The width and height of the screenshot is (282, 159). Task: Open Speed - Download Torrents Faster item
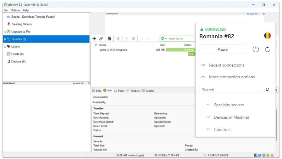(33, 16)
